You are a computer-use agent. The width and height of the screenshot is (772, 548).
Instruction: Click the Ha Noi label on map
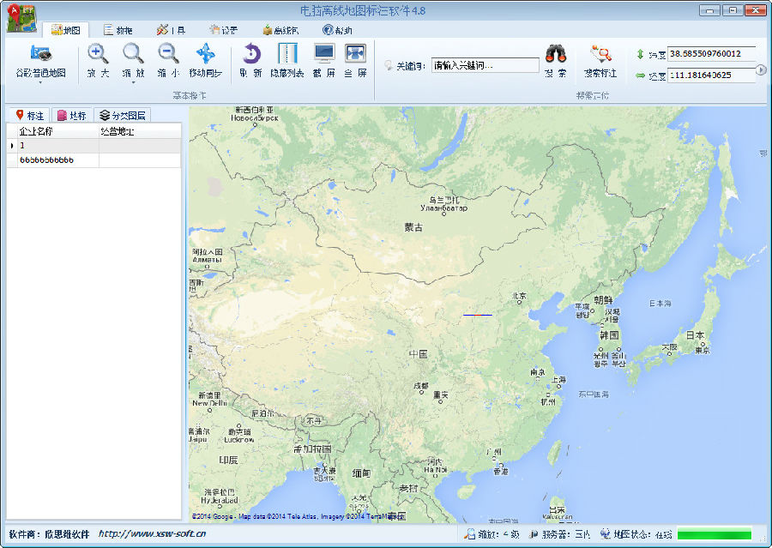tap(435, 470)
